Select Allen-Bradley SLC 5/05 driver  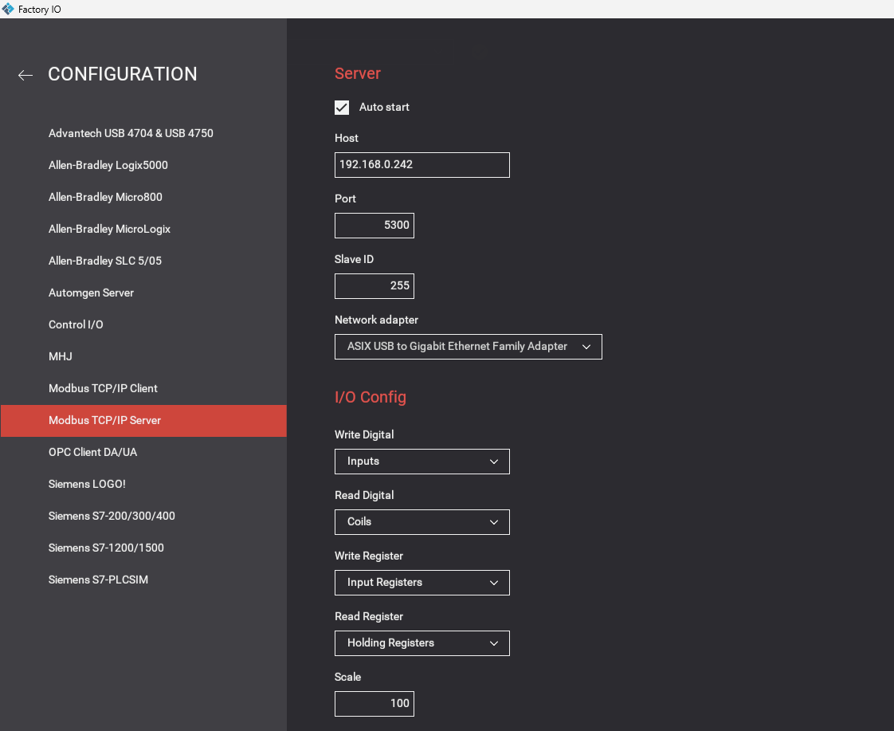coord(105,261)
